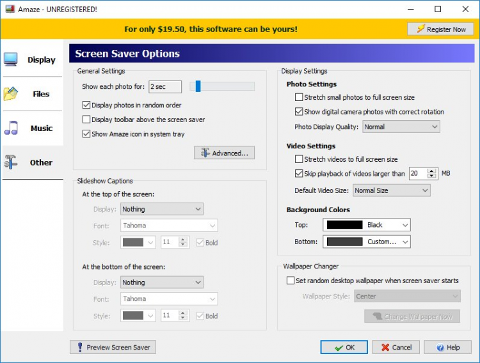The height and width of the screenshot is (363, 480).
Task: Click the Music note icon in sidebar
Action: point(11,128)
